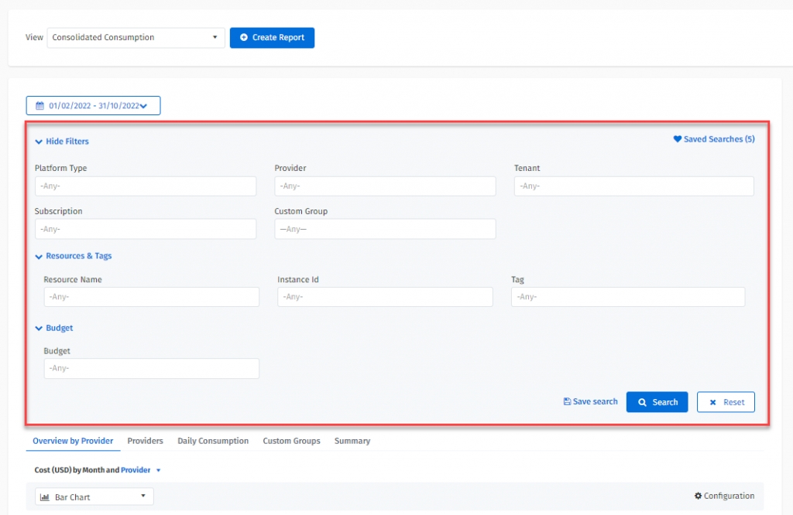Click the Save search floppy disk icon
Viewport: 793px width, 515px height.
(x=567, y=402)
